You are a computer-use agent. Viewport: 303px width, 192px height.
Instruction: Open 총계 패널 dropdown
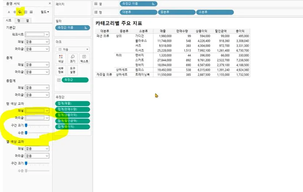[x=37, y=64]
